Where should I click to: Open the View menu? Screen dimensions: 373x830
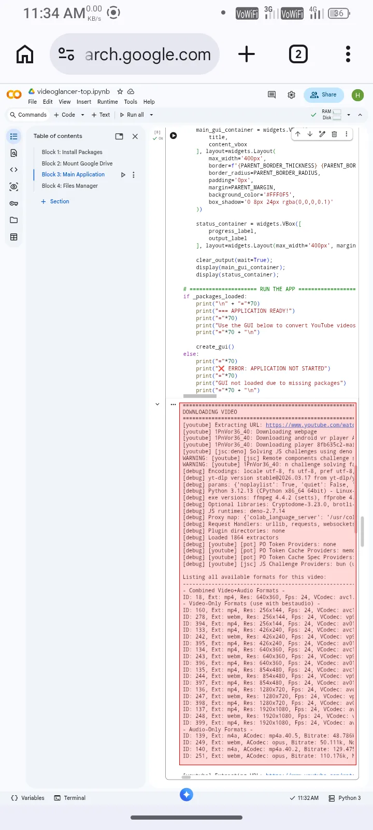tap(65, 102)
